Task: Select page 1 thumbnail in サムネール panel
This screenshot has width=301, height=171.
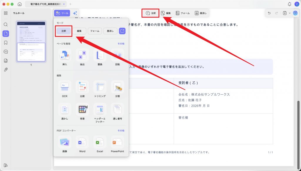Action: tap(31, 41)
